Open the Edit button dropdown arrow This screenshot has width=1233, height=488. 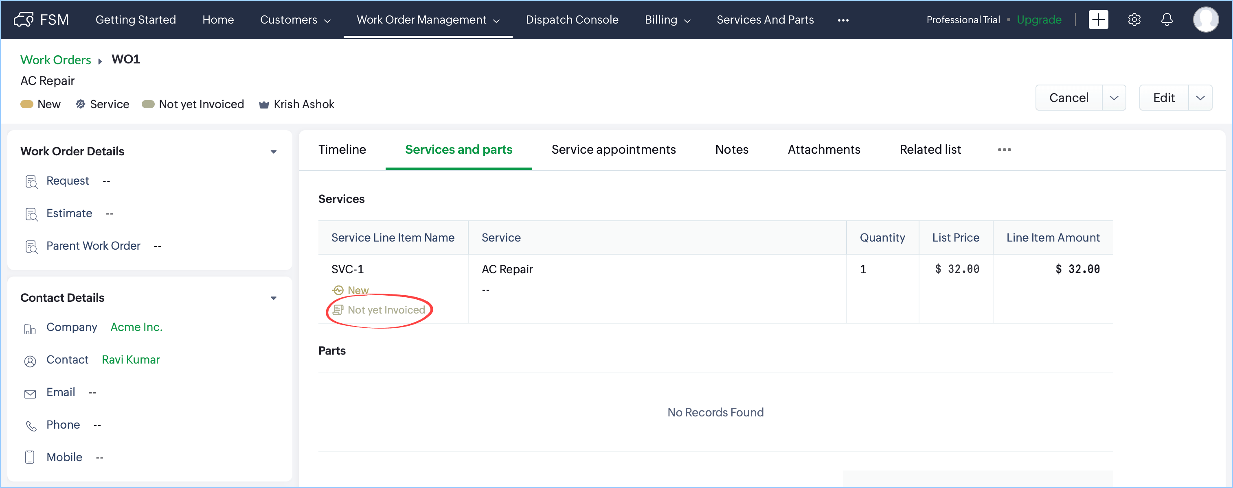[1200, 98]
